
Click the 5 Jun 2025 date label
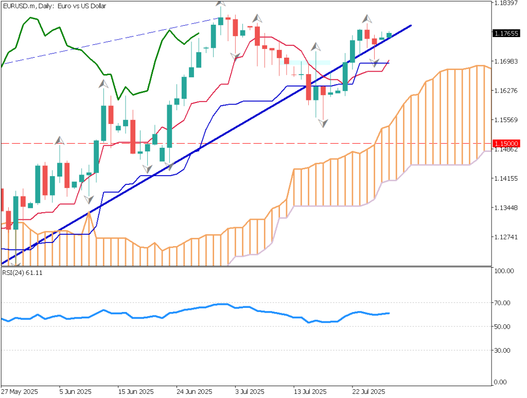(x=75, y=392)
